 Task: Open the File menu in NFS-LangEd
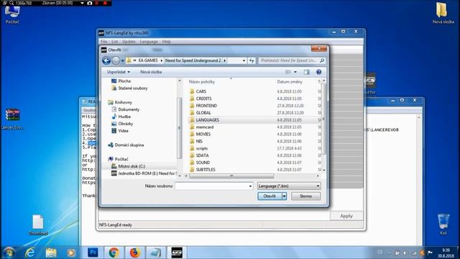[103, 42]
